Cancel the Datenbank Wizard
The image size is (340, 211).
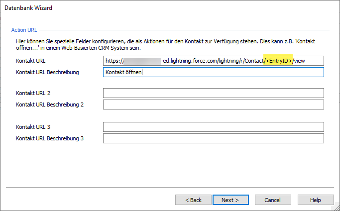click(272, 200)
